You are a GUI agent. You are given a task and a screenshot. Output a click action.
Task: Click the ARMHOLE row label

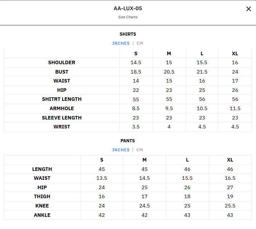tap(62, 109)
